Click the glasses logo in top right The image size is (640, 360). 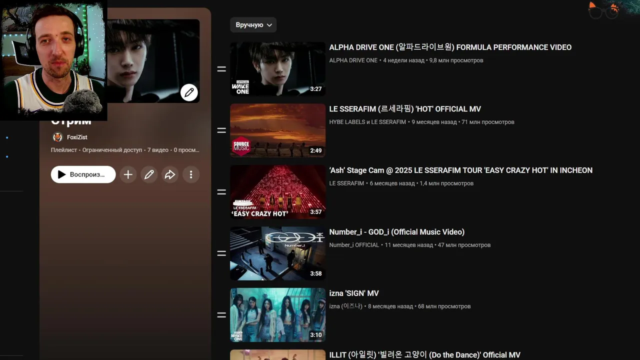(604, 10)
